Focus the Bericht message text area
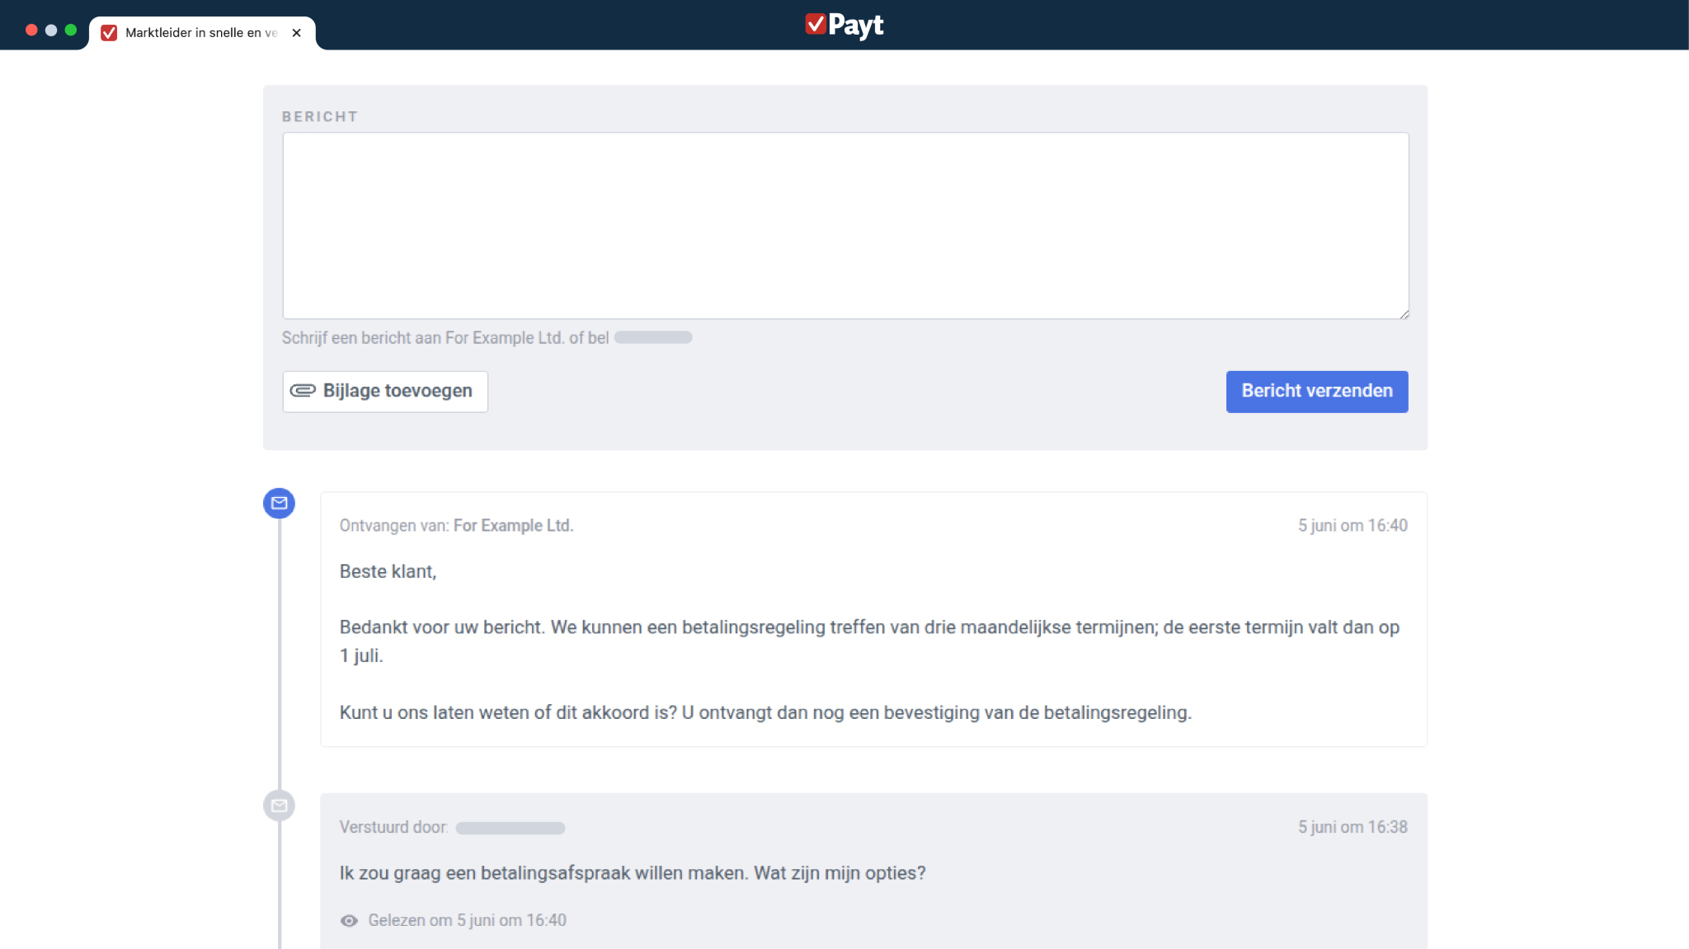The height and width of the screenshot is (949, 1689). [844, 225]
